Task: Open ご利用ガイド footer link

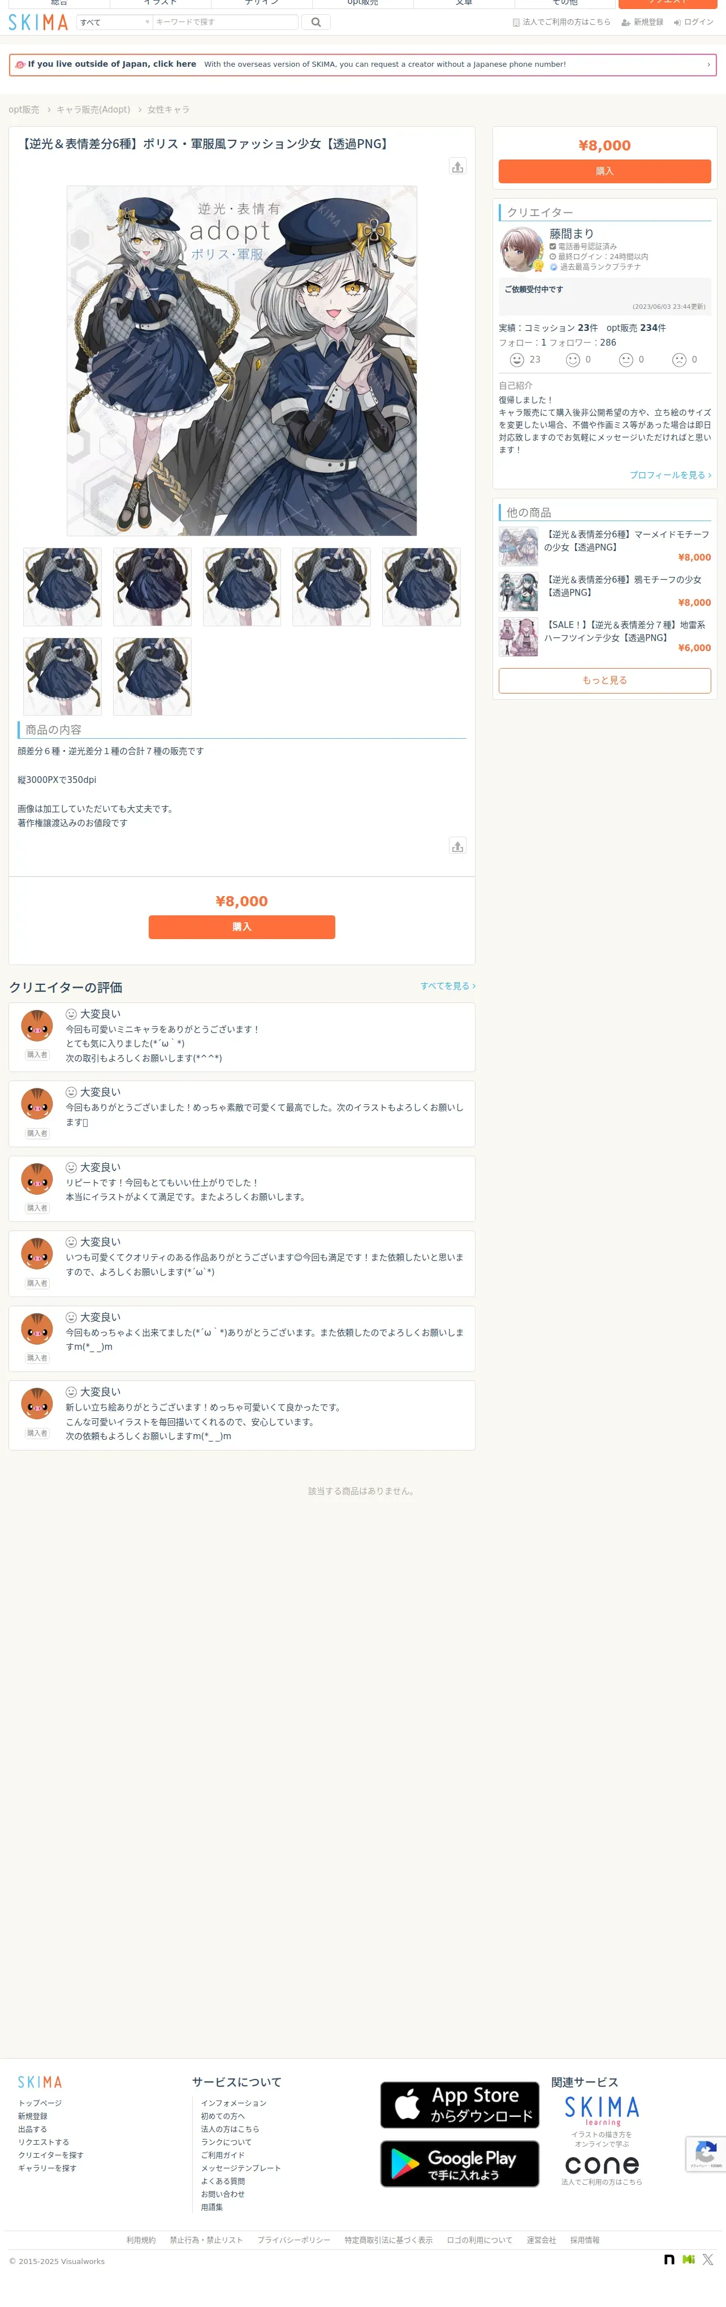Action: coord(223,2155)
